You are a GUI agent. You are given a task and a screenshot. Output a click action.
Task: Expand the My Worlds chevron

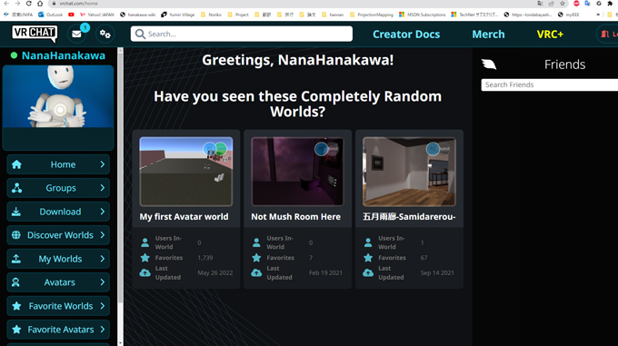coord(103,259)
